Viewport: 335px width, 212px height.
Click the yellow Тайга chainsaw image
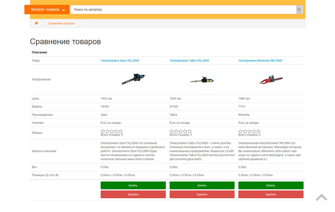[202, 80]
